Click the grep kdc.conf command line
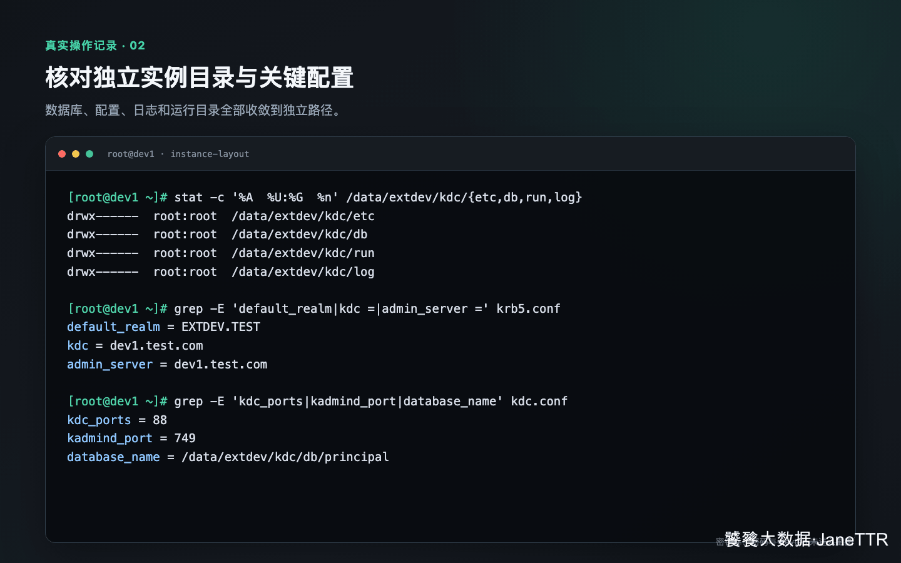Image resolution: width=901 pixels, height=563 pixels. 317,402
